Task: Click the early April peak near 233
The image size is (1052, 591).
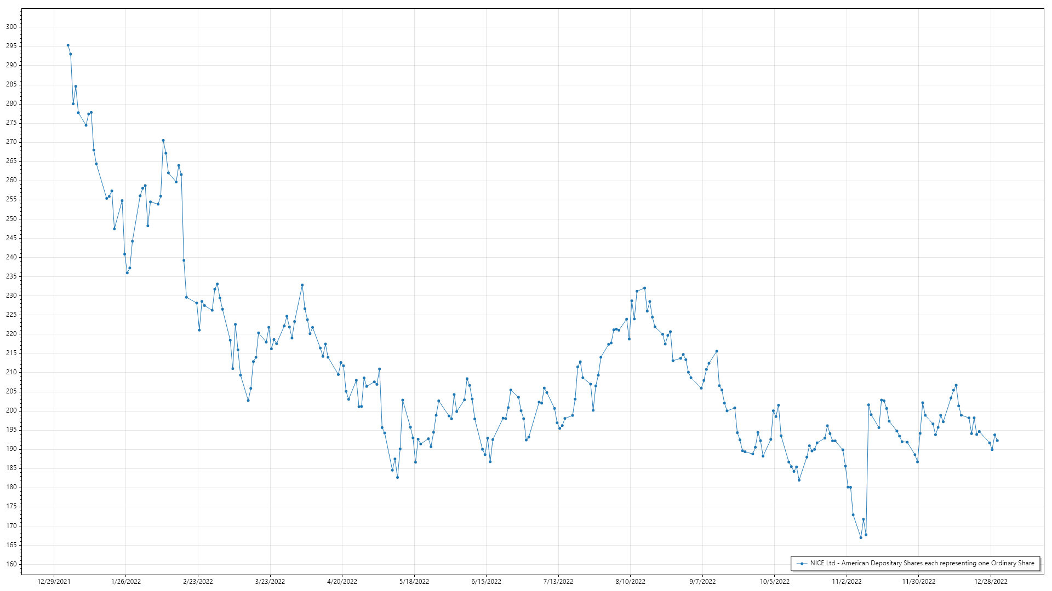Action: coord(302,285)
